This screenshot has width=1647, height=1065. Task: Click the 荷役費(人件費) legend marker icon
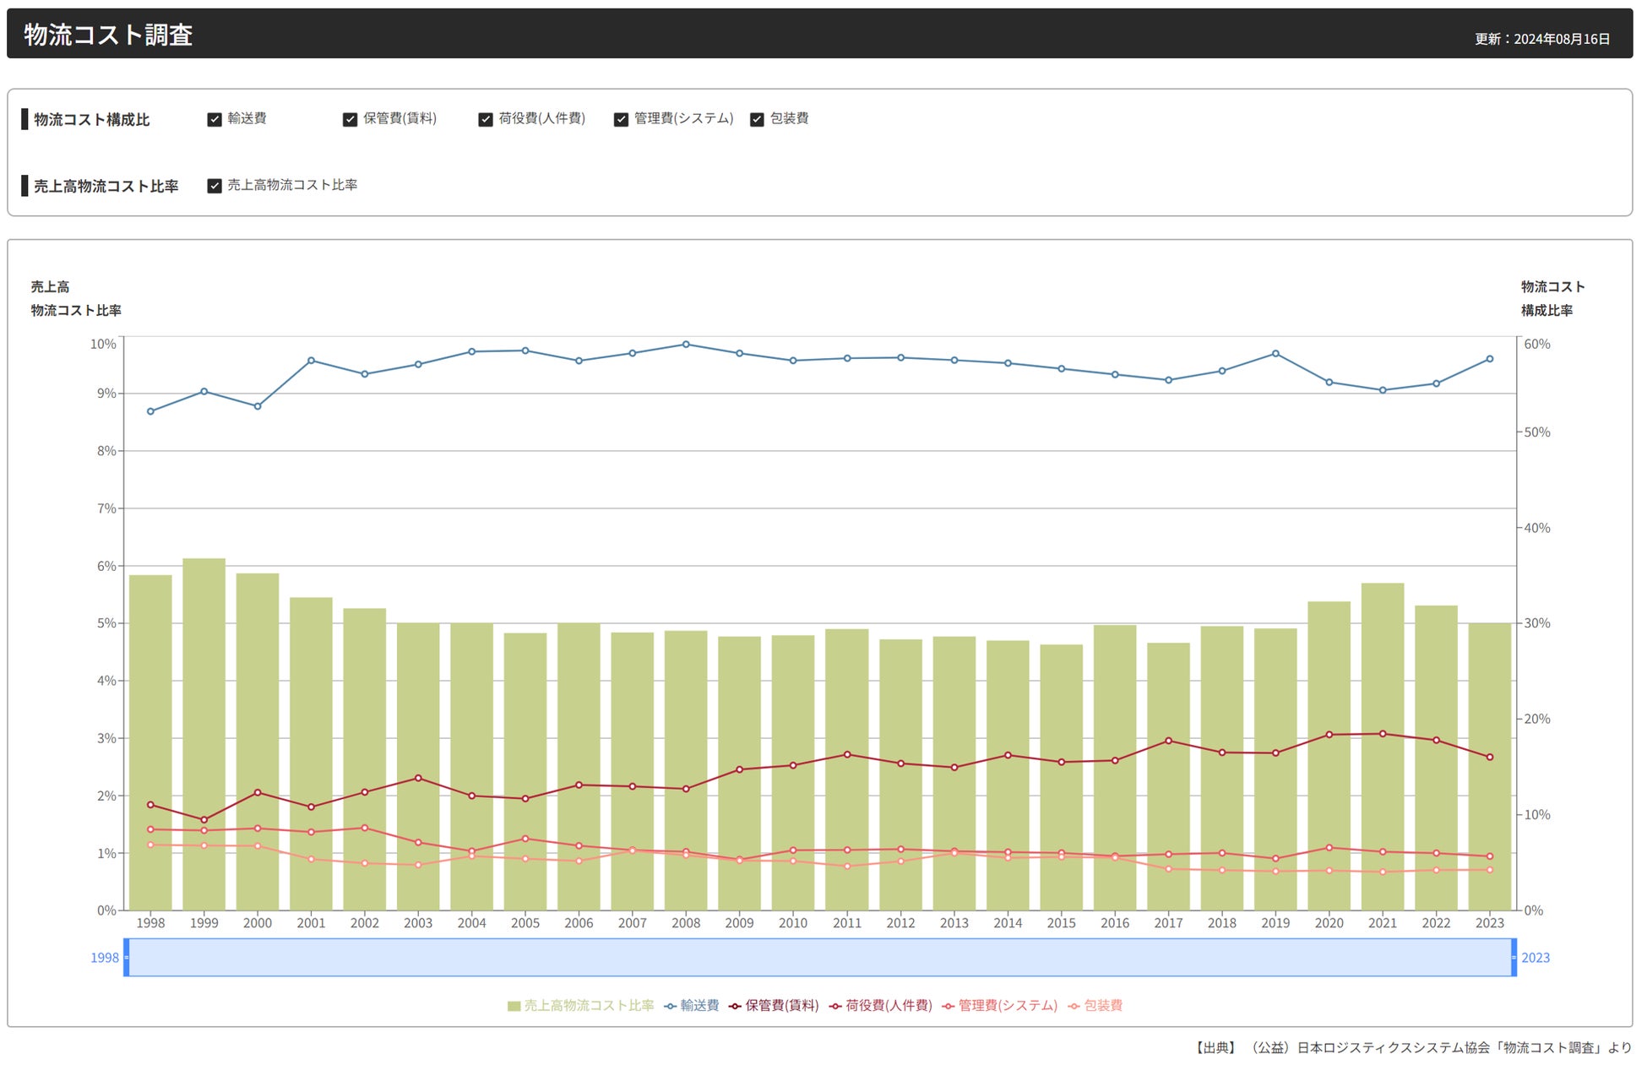835,1006
